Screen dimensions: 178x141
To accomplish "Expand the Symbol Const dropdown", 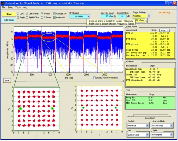I will point(147,135).
